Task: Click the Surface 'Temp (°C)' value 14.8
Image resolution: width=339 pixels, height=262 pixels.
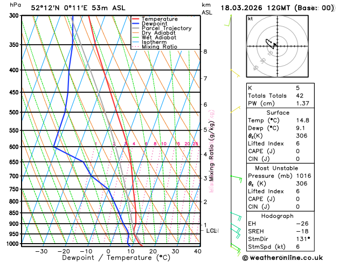Action: [302, 120]
